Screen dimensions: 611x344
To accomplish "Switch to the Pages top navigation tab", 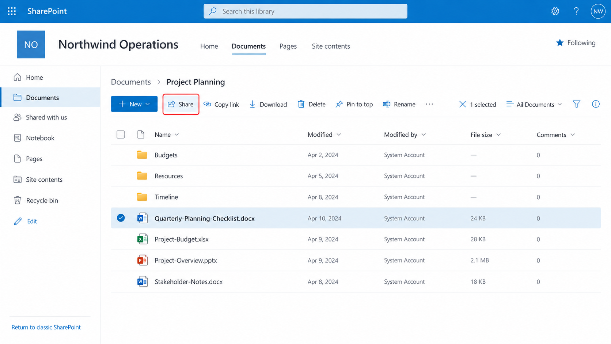I will [x=288, y=46].
